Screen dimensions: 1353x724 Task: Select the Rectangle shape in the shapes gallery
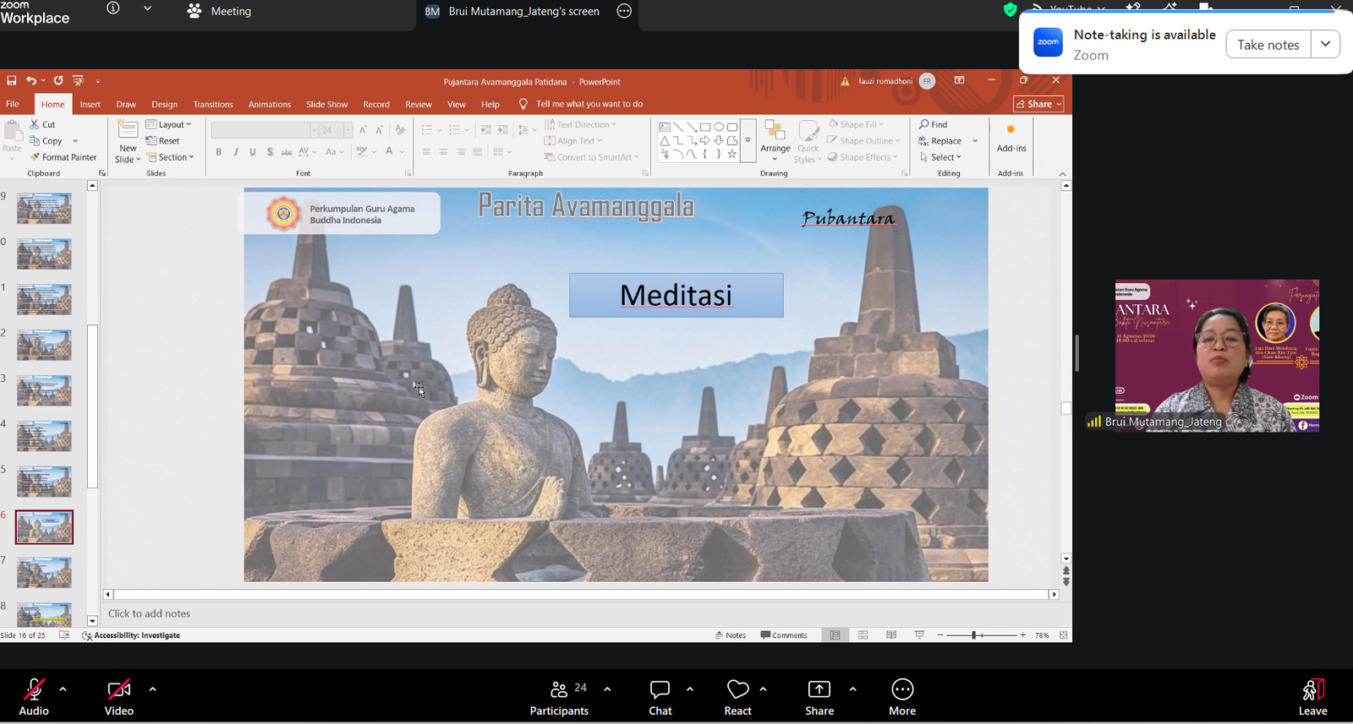pyautogui.click(x=704, y=127)
